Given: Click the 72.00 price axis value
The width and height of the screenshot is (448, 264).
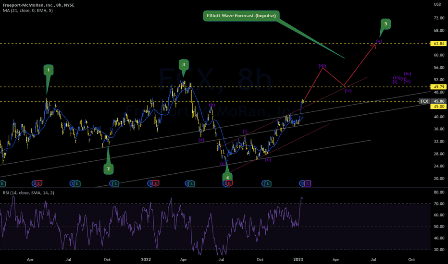Looking at the screenshot, I should click(x=439, y=18).
